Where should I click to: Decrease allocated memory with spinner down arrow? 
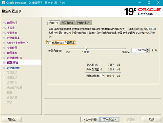(x=148, y=51)
